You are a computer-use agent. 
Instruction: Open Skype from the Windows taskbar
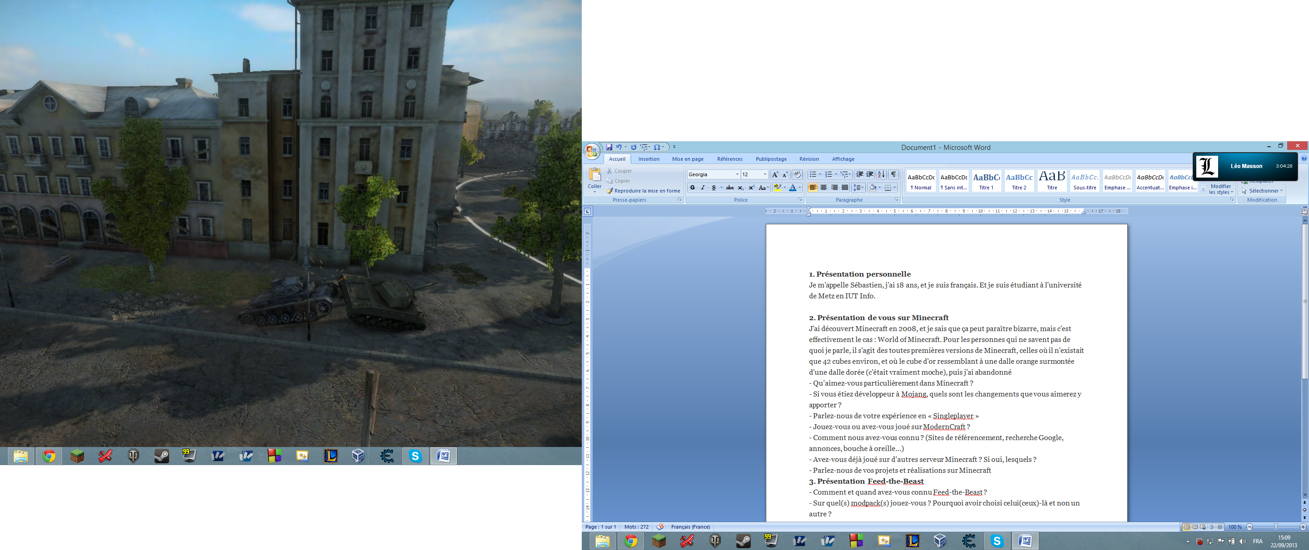coord(996,541)
